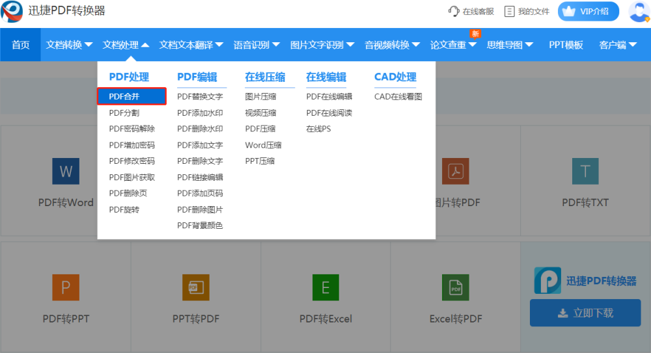Screen dimensions: 651x353
Task: Click the PDF编辑 column heading
Action: [197, 77]
